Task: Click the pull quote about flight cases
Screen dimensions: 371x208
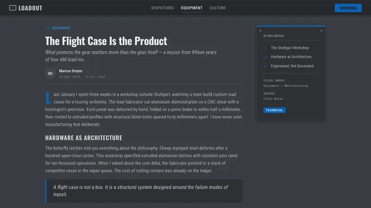Action: point(144,191)
